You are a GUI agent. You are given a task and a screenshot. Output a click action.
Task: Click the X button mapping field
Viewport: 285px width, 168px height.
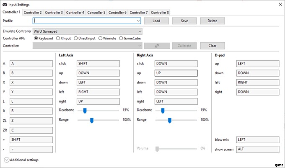(31, 83)
